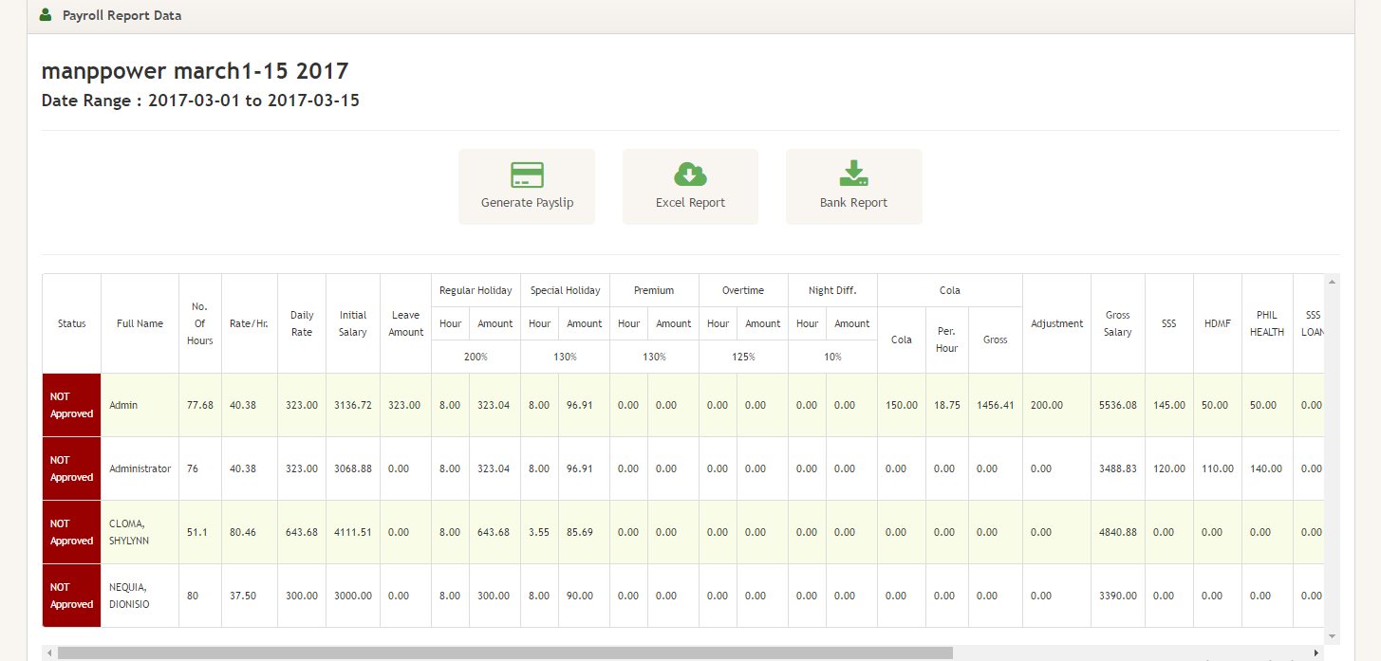Click the "Status" column header
The height and width of the screenshot is (661, 1381).
click(x=72, y=323)
